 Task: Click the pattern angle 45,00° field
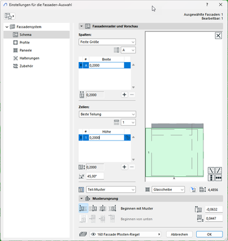(95, 177)
